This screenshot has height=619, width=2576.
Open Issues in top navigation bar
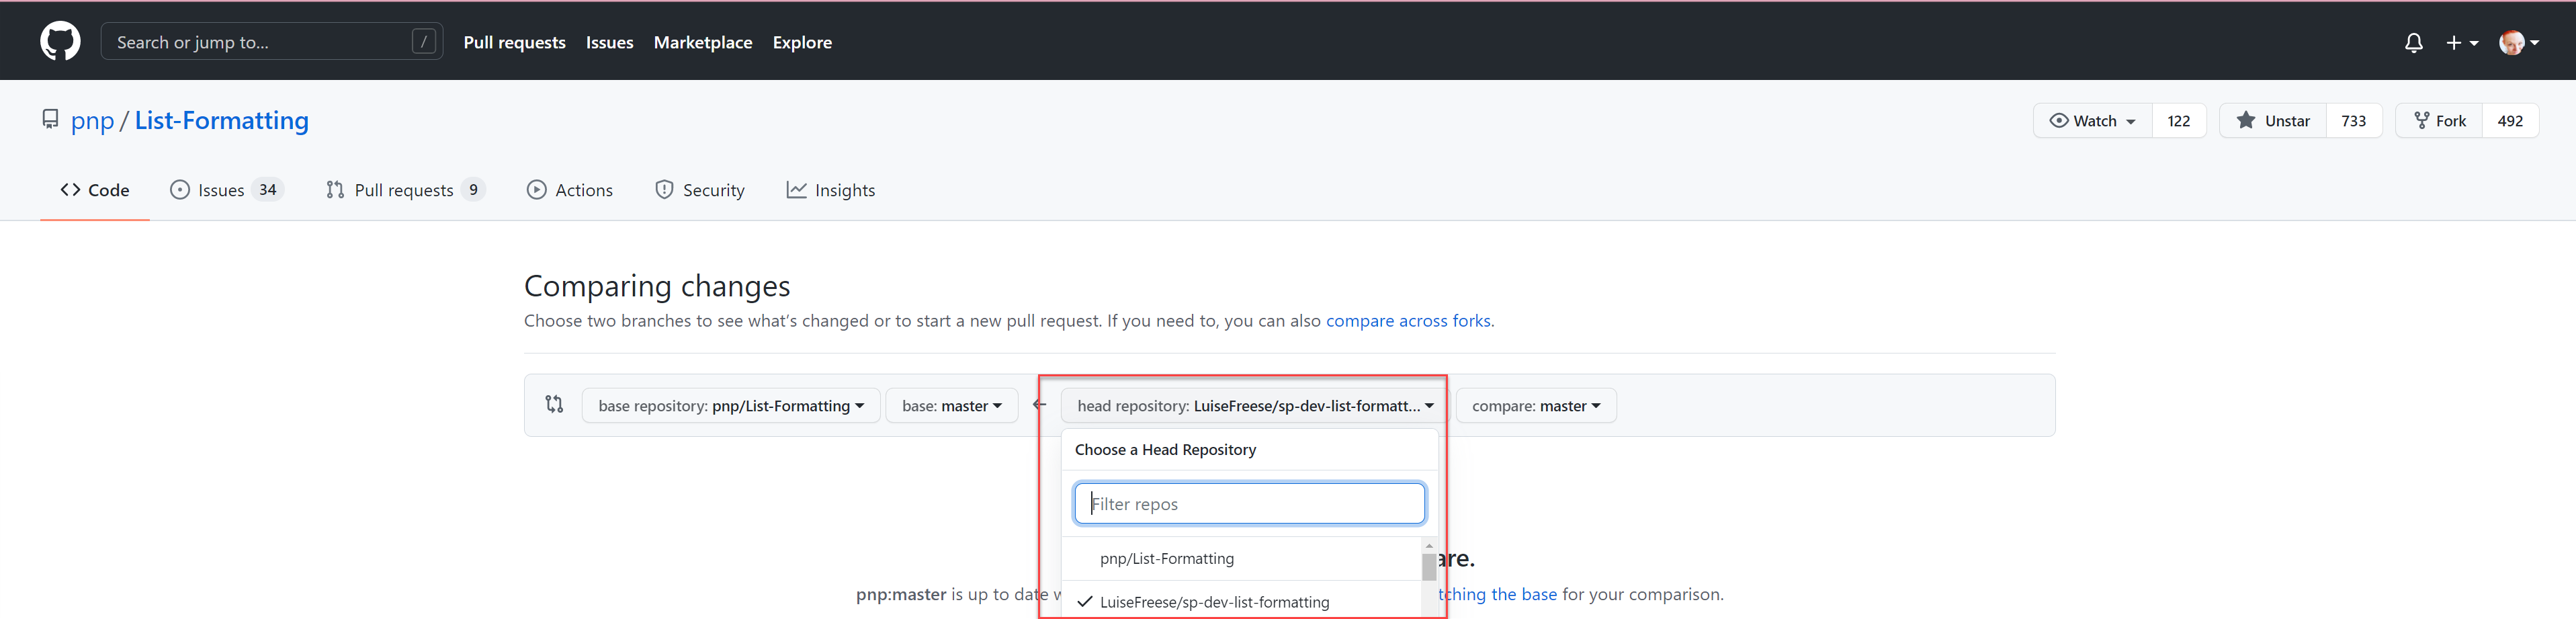(609, 42)
